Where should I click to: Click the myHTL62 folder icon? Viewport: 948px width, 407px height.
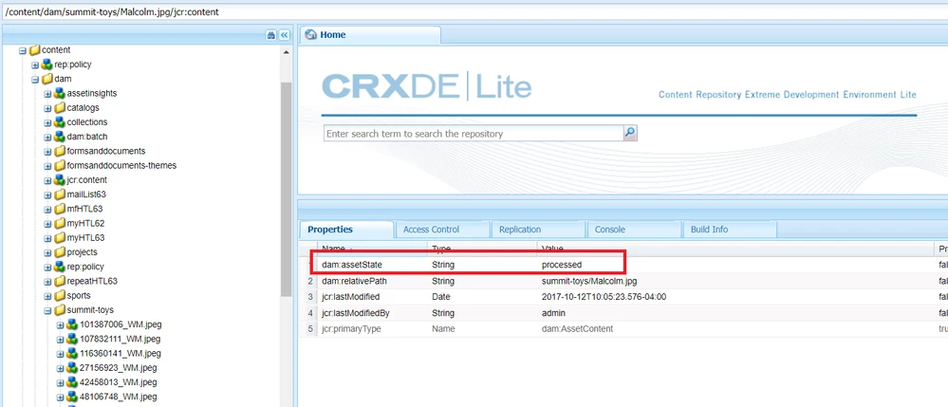pos(59,224)
